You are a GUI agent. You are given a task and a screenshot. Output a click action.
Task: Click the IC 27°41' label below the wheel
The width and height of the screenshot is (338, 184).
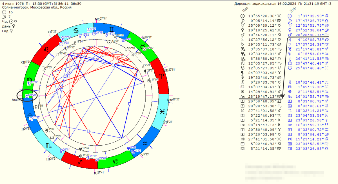coord(99,173)
